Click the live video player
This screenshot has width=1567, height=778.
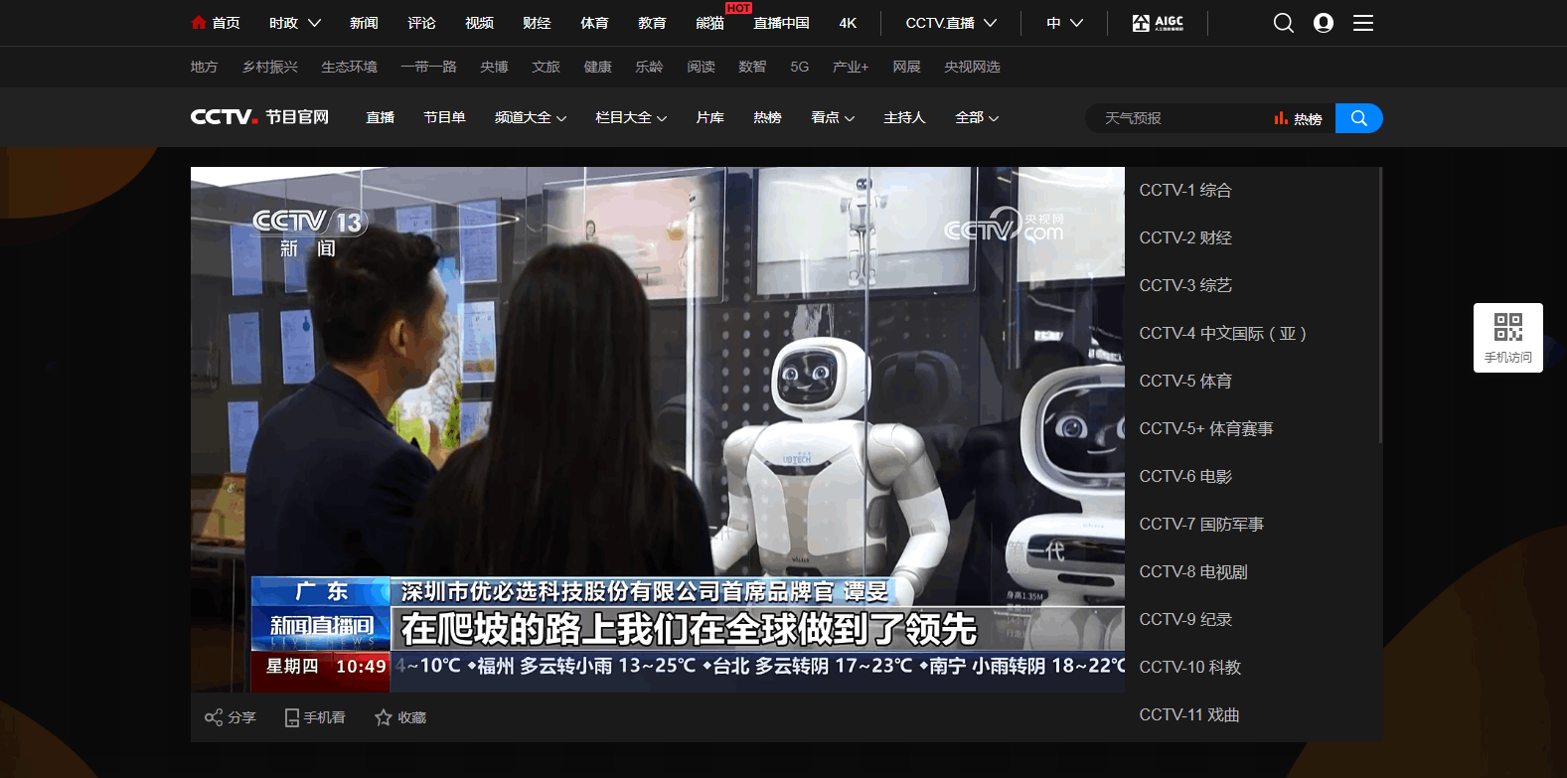pyautogui.click(x=658, y=429)
